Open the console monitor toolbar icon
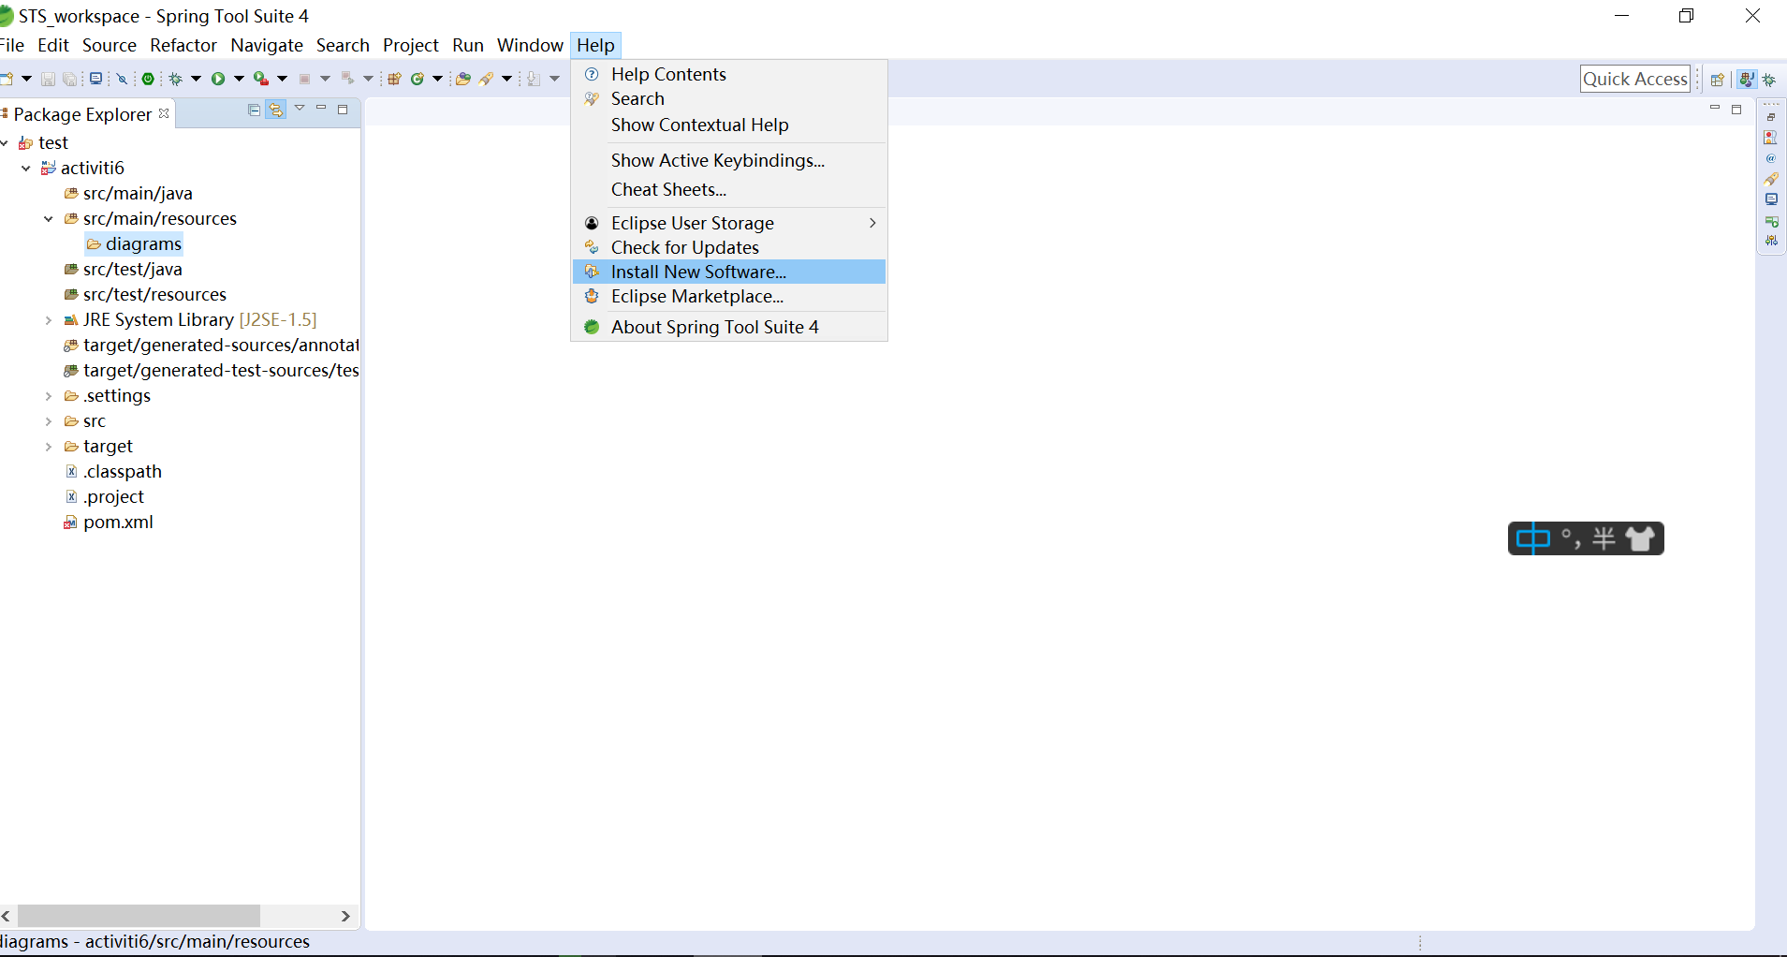1787x957 pixels. [x=95, y=79]
